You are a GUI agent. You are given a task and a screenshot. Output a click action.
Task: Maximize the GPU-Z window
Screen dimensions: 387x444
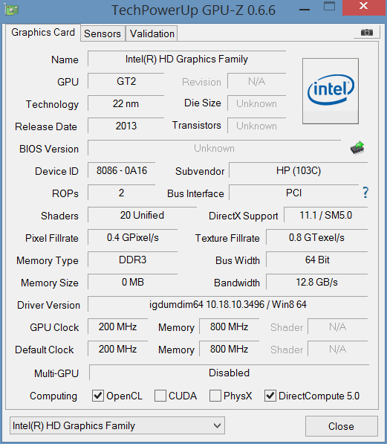329,7
